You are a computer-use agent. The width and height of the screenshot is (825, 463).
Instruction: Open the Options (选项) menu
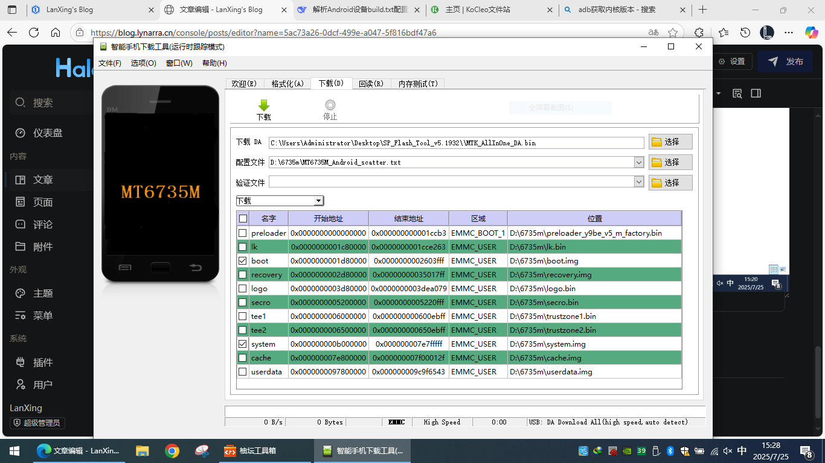pos(143,63)
